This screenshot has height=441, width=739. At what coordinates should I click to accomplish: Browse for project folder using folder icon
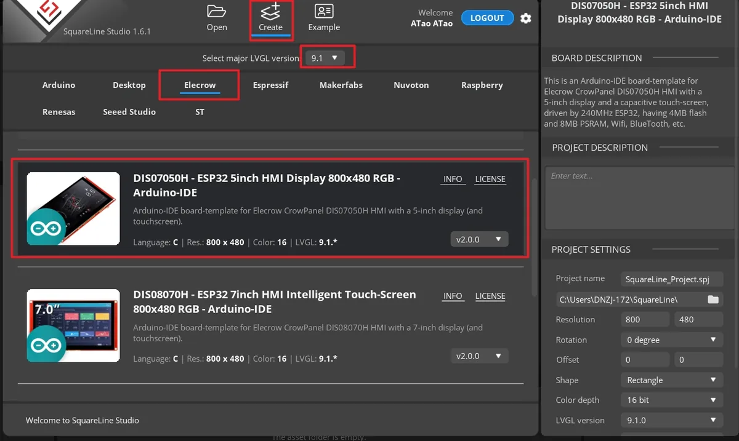(713, 300)
